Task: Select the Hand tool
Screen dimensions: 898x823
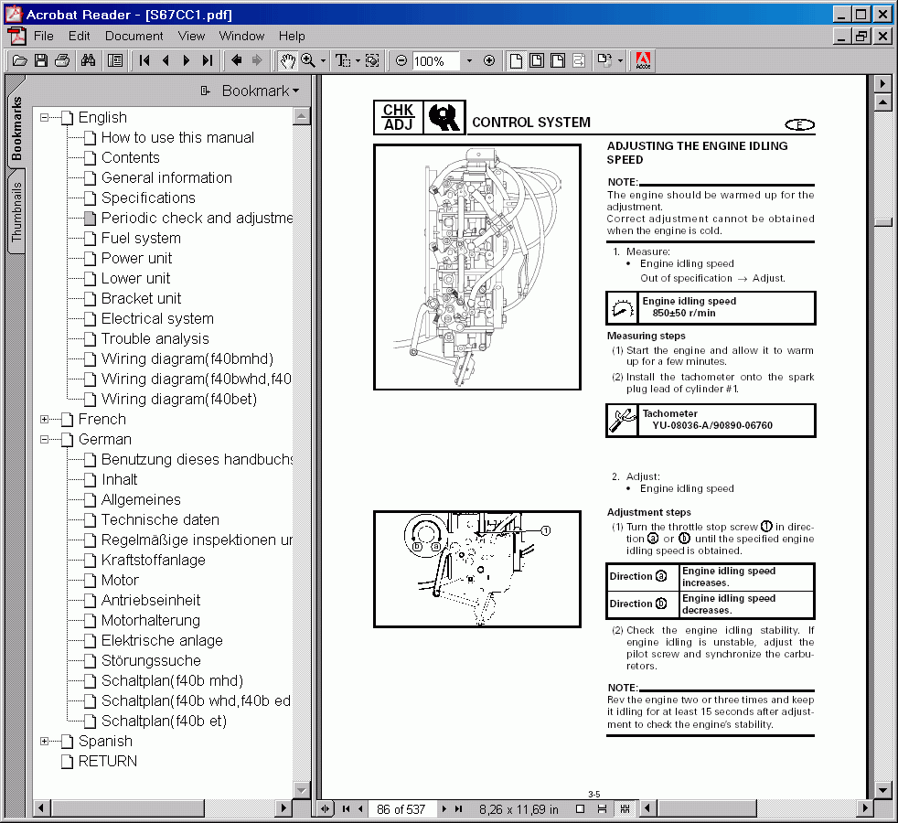Action: (287, 61)
